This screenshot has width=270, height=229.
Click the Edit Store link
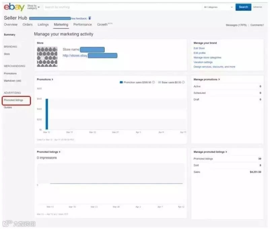[x=199, y=48]
